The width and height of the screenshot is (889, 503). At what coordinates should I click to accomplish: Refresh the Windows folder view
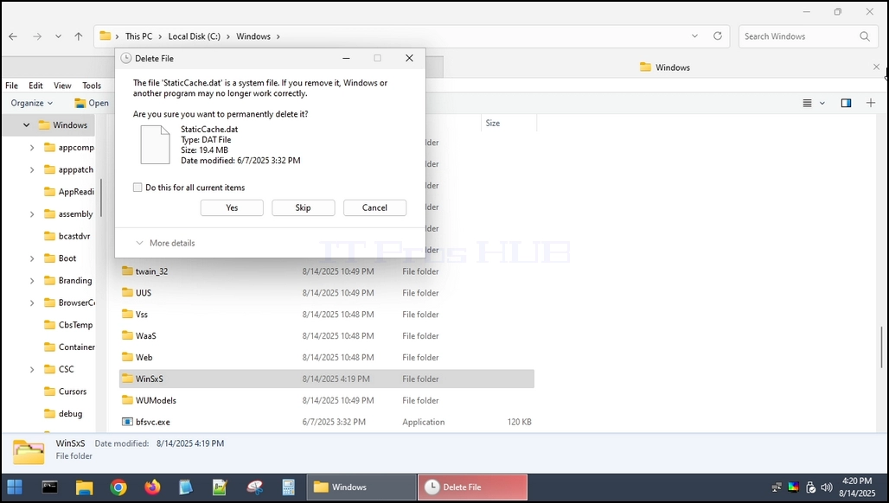click(x=717, y=36)
